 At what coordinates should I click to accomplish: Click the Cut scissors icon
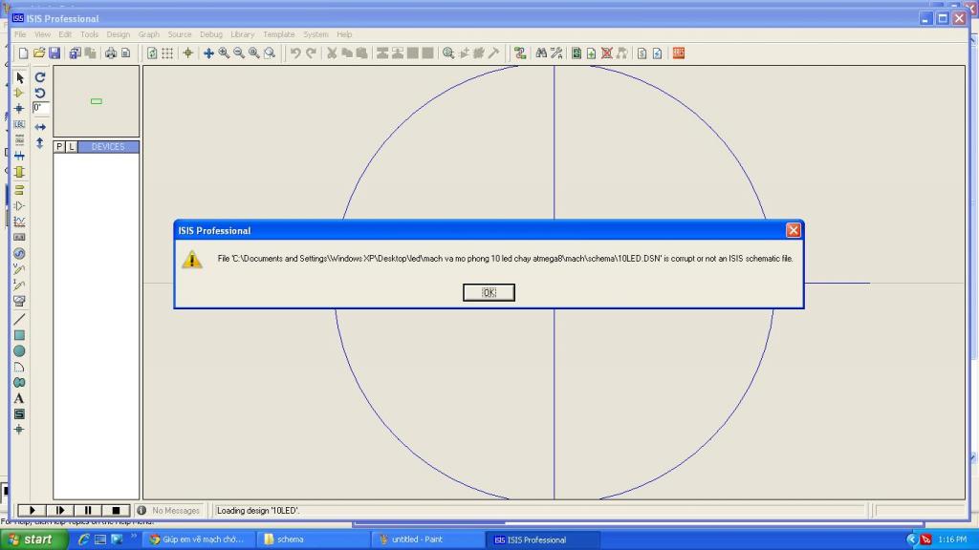tap(332, 53)
